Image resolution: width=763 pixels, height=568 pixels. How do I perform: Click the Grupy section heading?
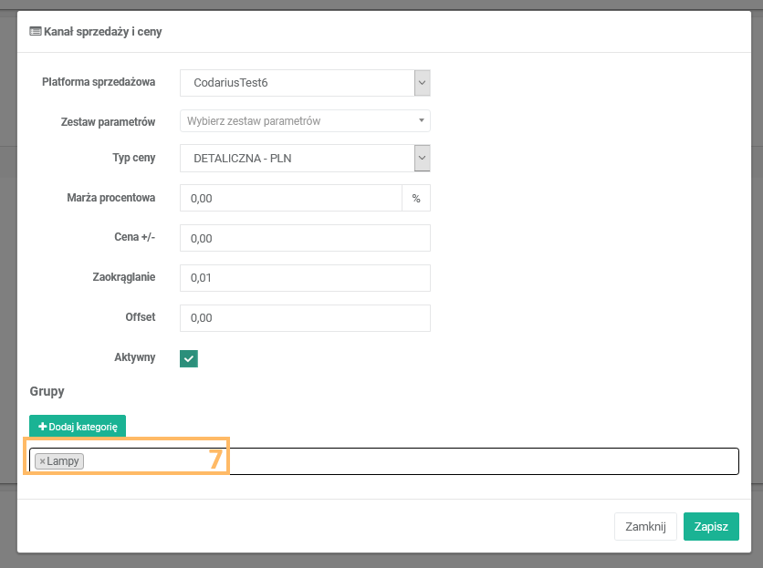[47, 391]
